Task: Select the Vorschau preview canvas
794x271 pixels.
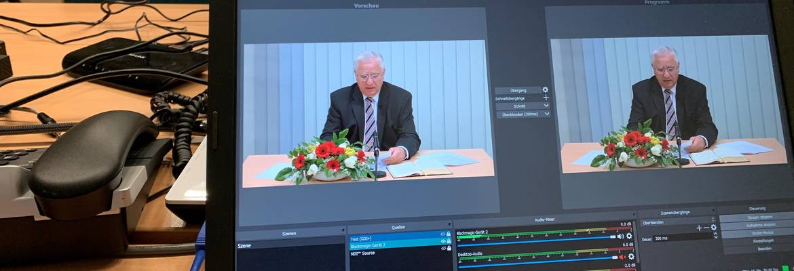Action: 368,115
